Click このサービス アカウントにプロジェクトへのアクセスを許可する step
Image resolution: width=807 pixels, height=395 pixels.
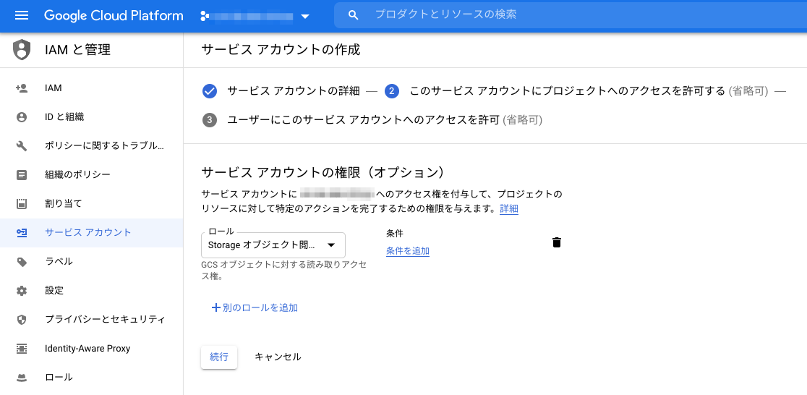(x=567, y=91)
